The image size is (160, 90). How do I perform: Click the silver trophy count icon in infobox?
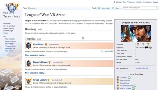coord(143,44)
